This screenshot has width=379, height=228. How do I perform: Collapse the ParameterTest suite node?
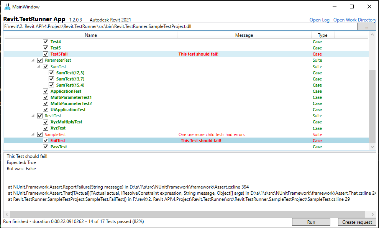pos(33,61)
